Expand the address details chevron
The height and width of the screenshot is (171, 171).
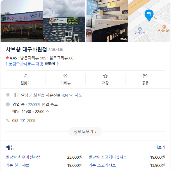click(x=71, y=95)
